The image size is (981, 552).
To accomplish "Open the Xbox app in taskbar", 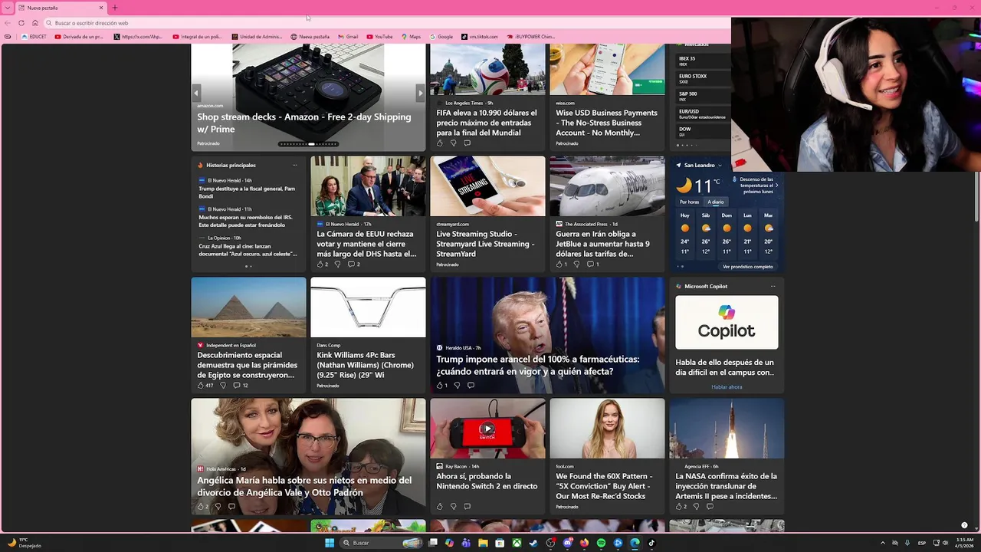I will (517, 543).
